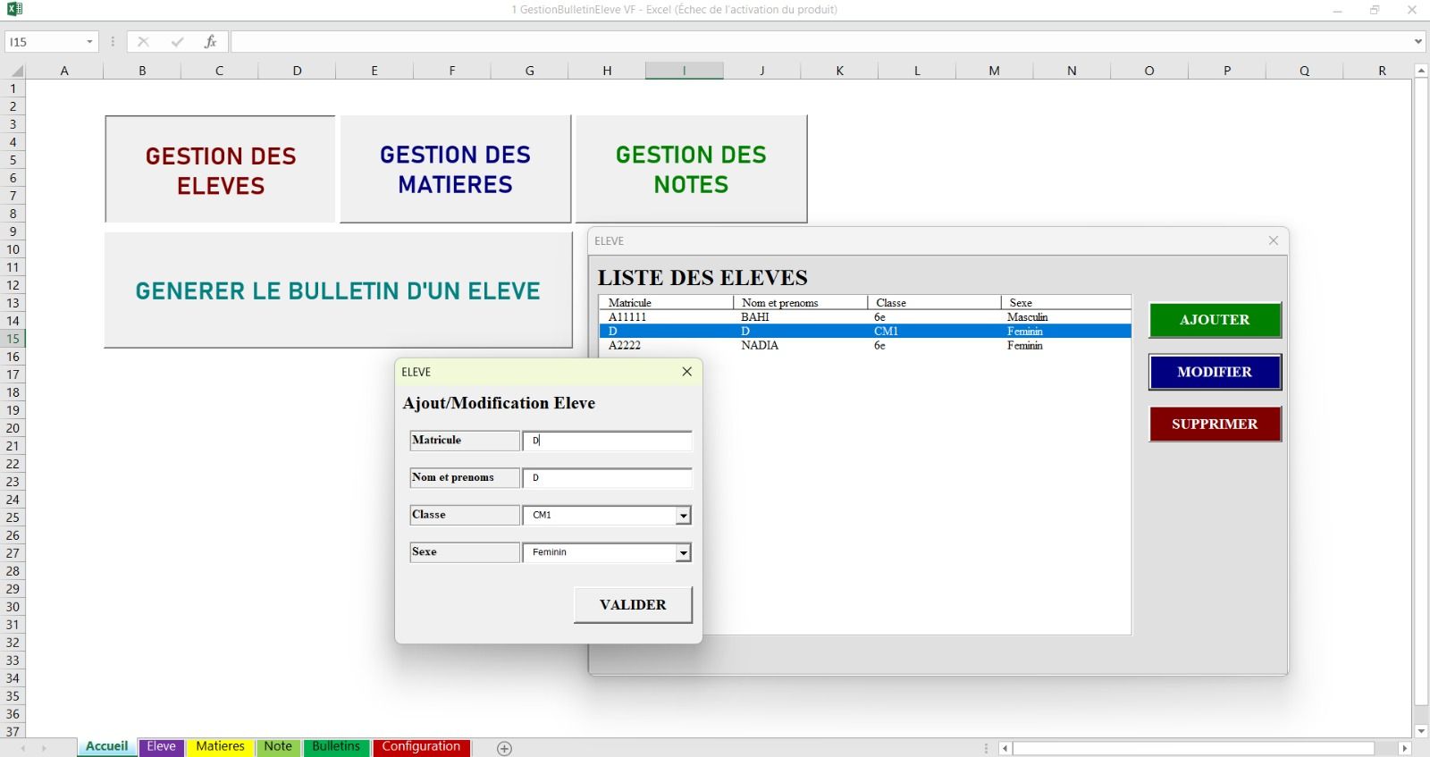This screenshot has height=757, width=1430.
Task: Click the vertical scrollbar up arrow
Action: coord(1421,71)
